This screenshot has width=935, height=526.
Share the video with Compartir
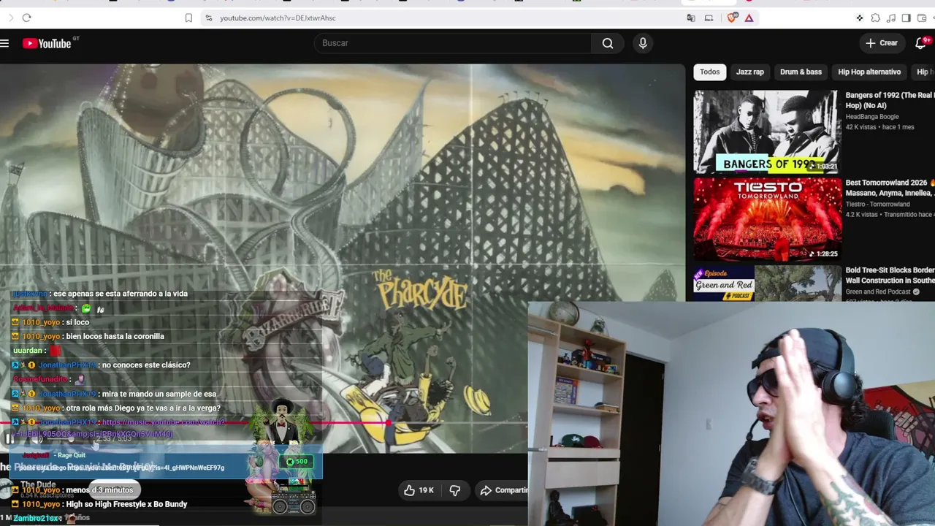tap(503, 490)
